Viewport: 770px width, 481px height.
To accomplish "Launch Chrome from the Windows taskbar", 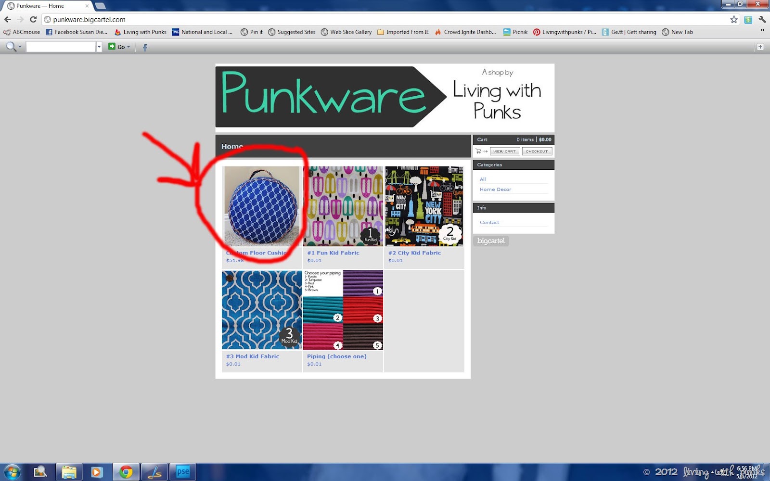I will (x=126, y=472).
